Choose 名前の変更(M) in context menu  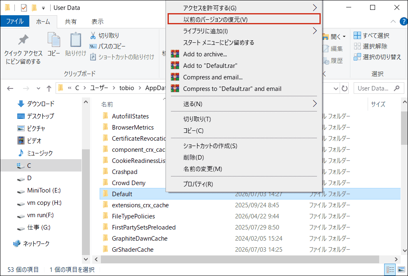(x=244, y=169)
